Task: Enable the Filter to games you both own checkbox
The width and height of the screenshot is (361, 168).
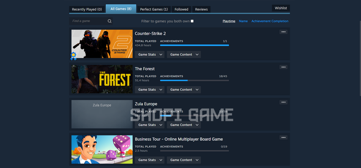Action: 192,21
